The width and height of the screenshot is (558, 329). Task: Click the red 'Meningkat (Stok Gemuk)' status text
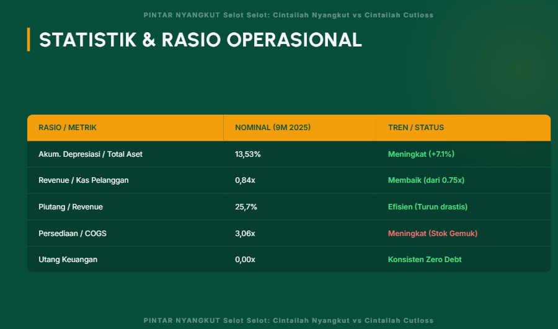coord(433,234)
